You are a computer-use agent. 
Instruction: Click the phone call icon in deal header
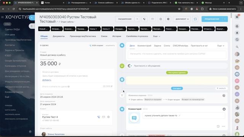pos(144,19)
